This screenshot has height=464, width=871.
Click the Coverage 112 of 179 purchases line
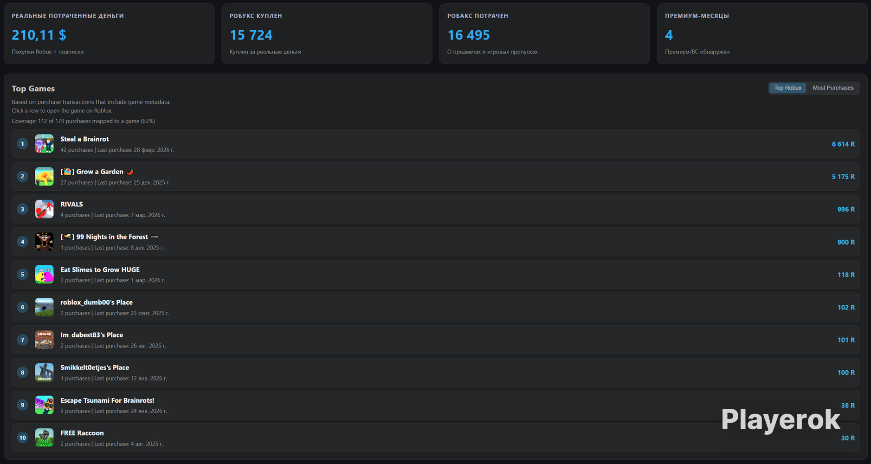coord(83,121)
